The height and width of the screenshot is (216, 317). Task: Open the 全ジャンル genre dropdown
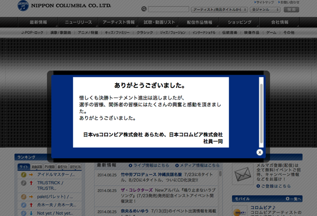click(265, 10)
